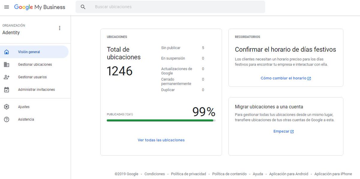The width and height of the screenshot is (360, 179).
Task: Click the Ajustes gear icon
Action: coord(7,107)
